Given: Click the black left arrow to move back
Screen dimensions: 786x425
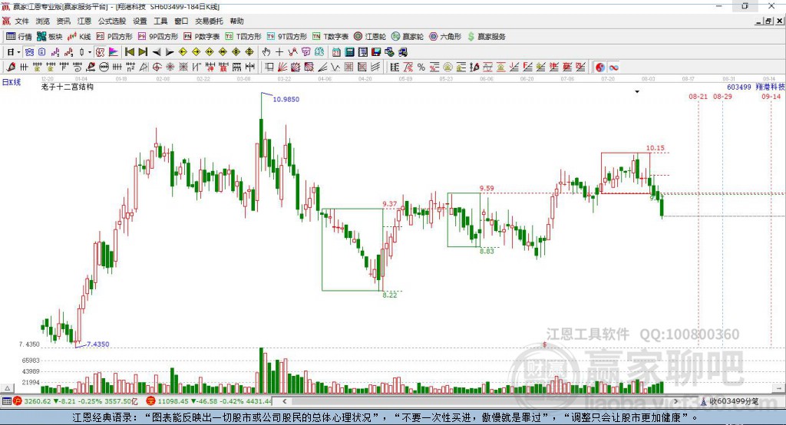Looking at the screenshot, I should [157, 52].
